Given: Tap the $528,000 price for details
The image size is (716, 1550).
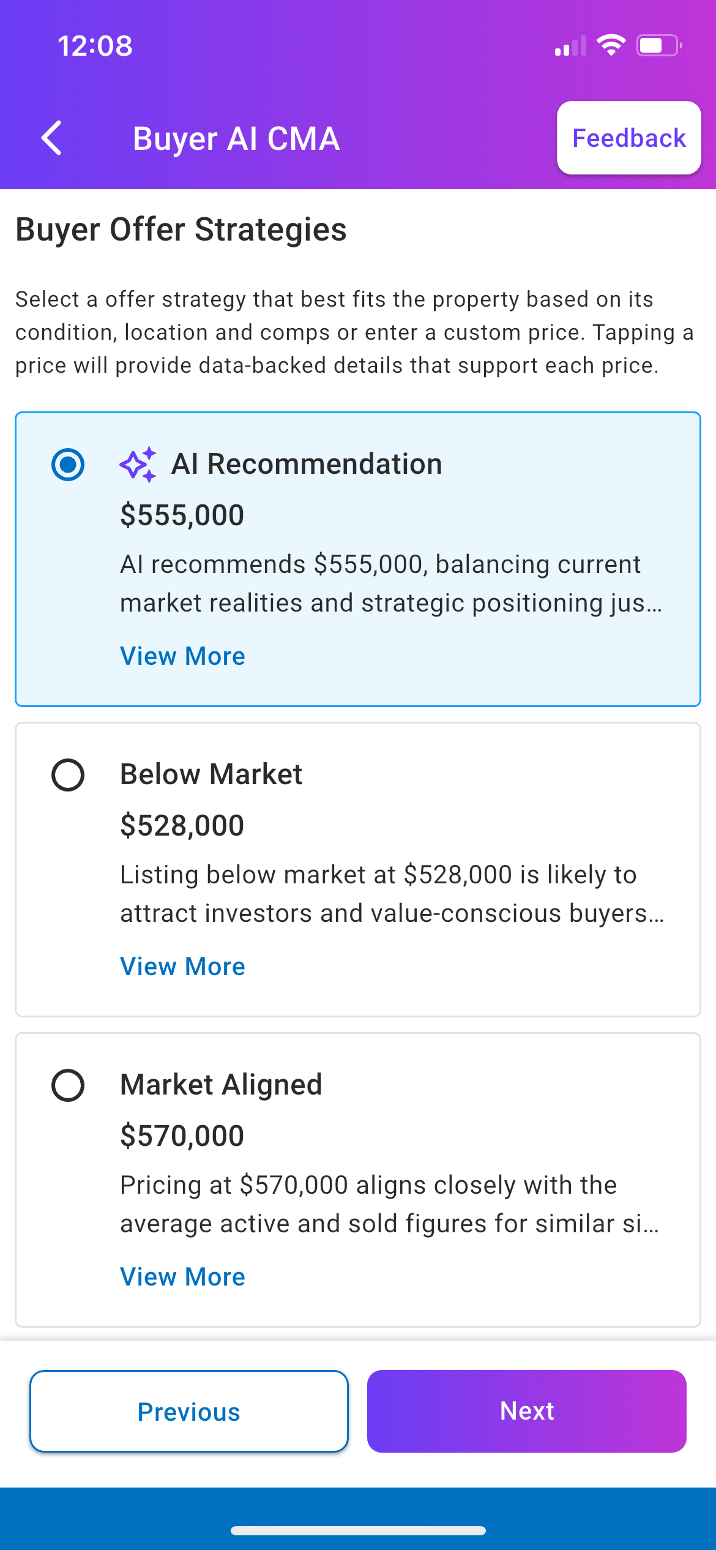Looking at the screenshot, I should click(182, 825).
